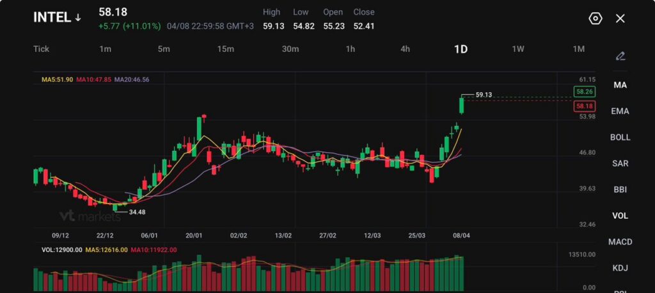Viewport: 655px width, 293px height.
Task: Toggle the MA indicator
Action: (620, 85)
